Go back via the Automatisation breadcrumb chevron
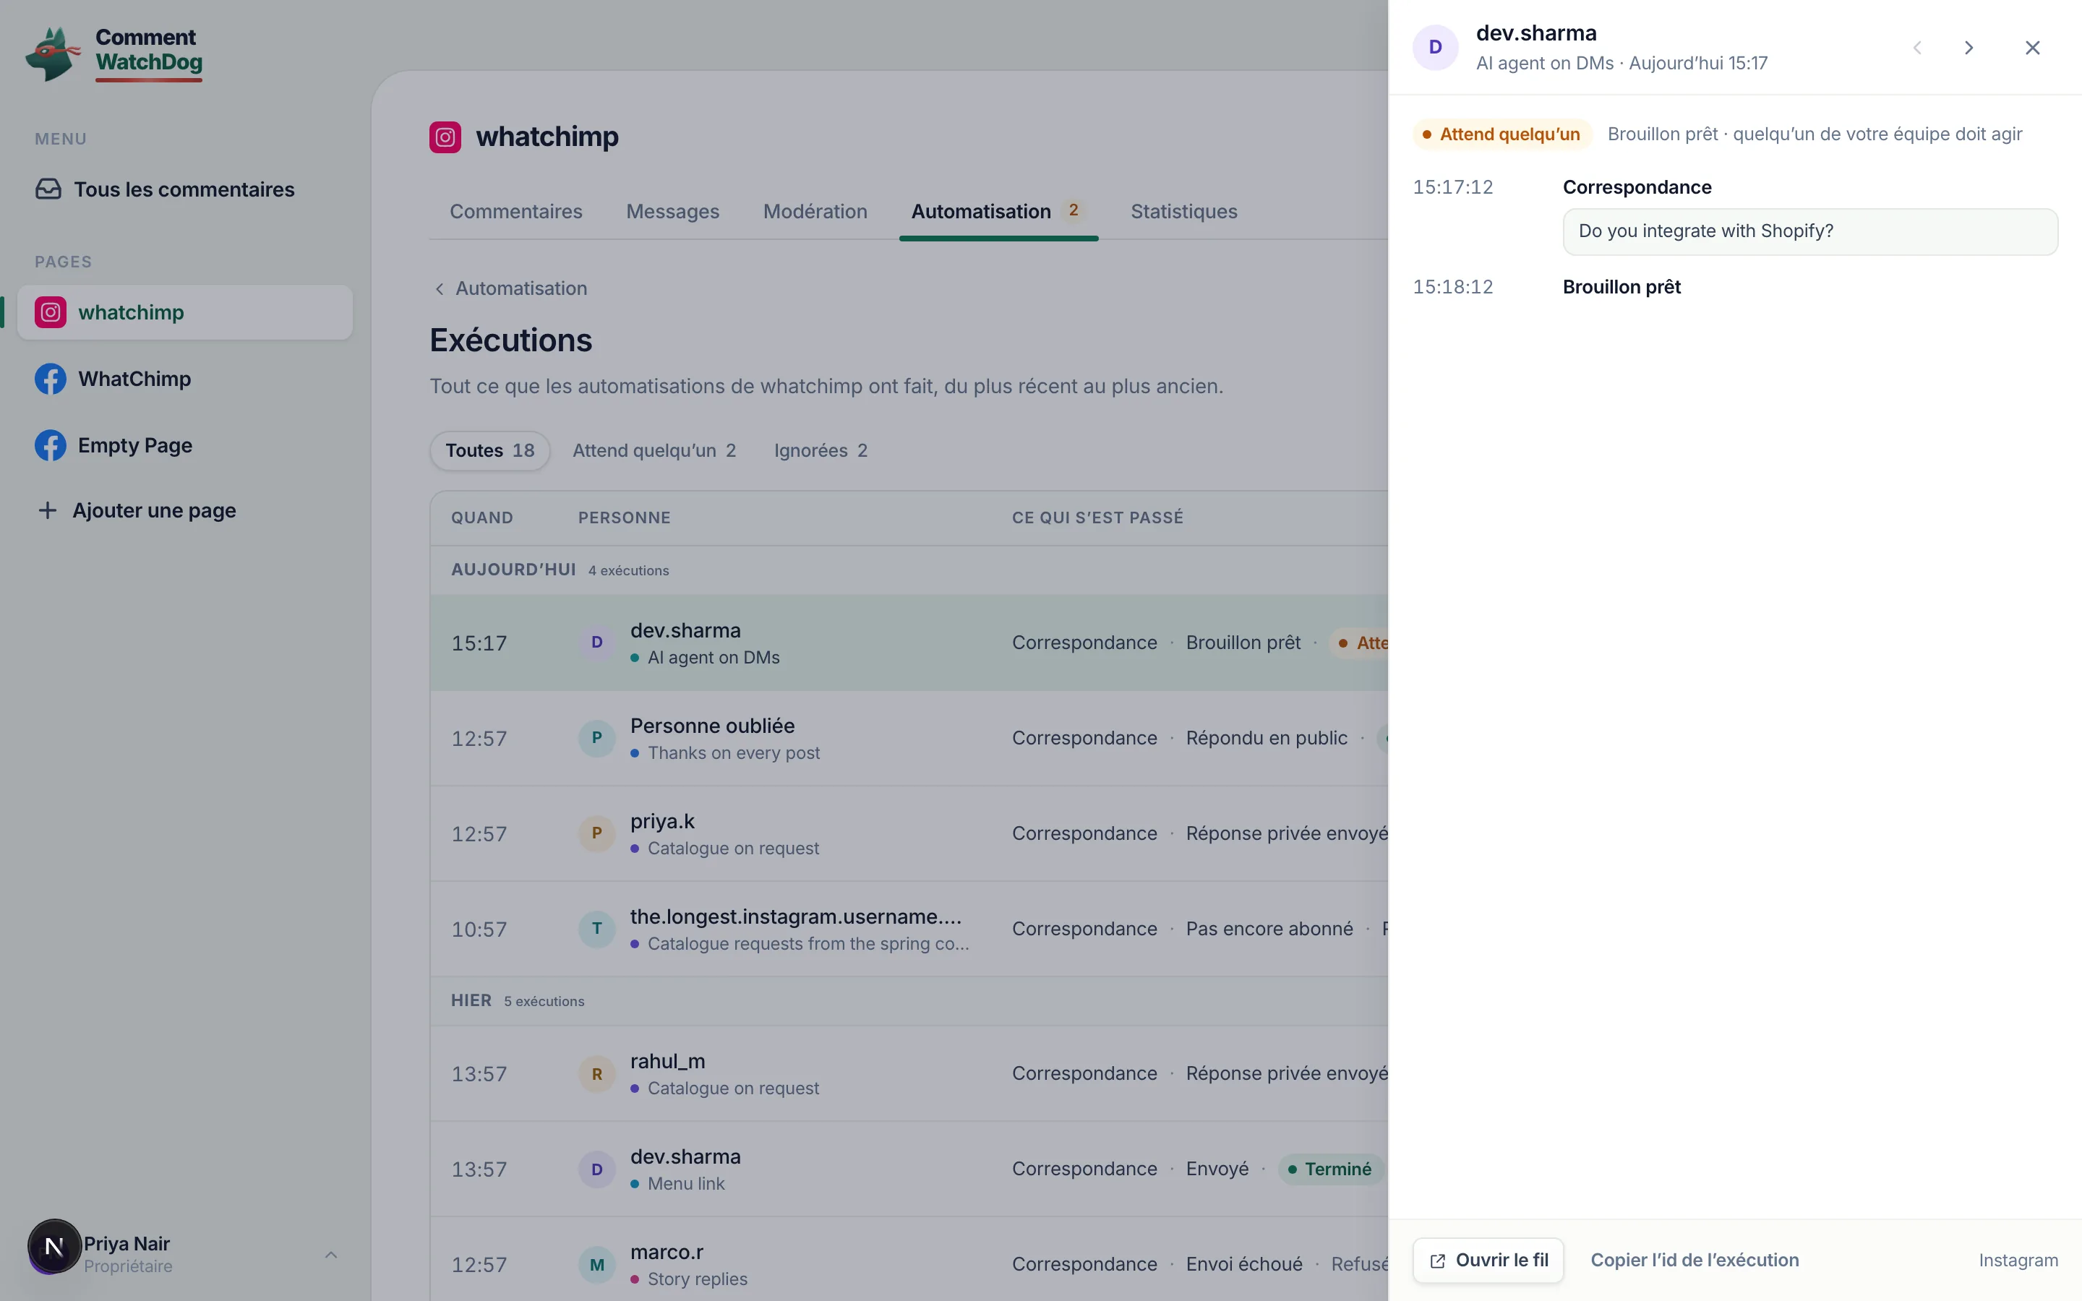The height and width of the screenshot is (1301, 2082). click(440, 289)
